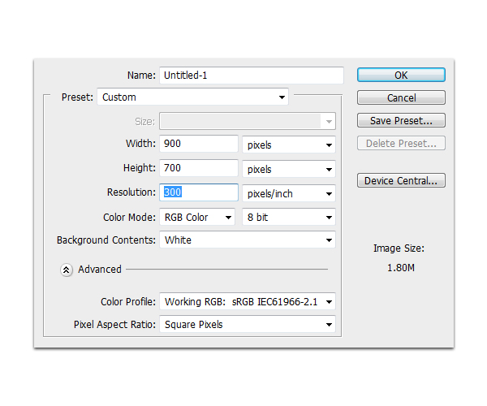Click the Name field containing Untitled-1
The image size is (487, 406).
[251, 75]
